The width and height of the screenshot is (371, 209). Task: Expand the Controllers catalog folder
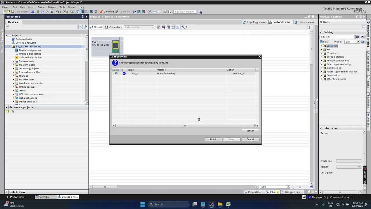(x=321, y=46)
